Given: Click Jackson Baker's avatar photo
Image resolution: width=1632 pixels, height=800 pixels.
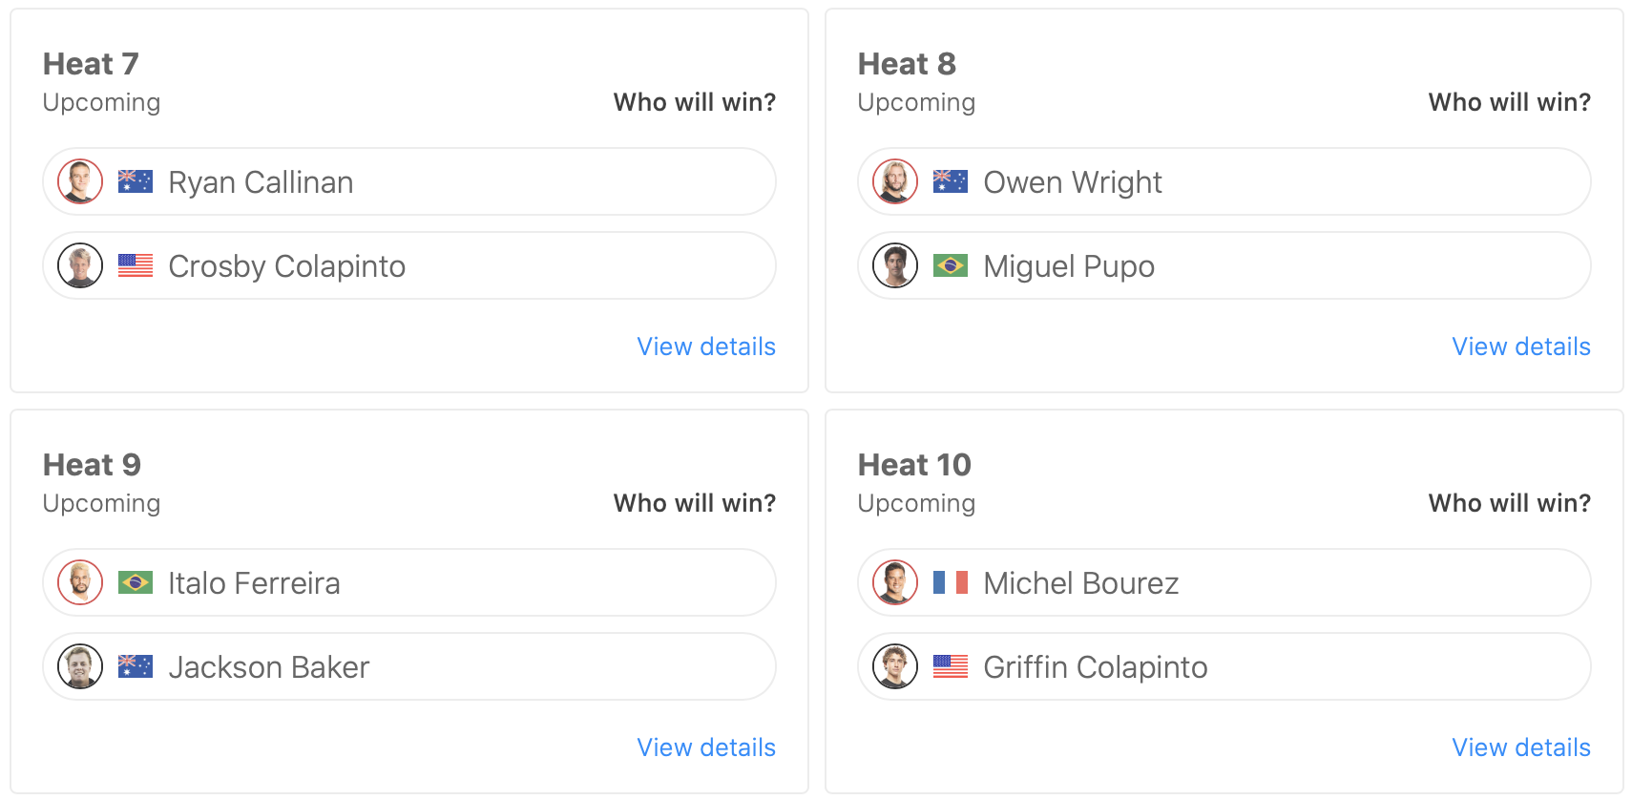Looking at the screenshot, I should coord(80,666).
